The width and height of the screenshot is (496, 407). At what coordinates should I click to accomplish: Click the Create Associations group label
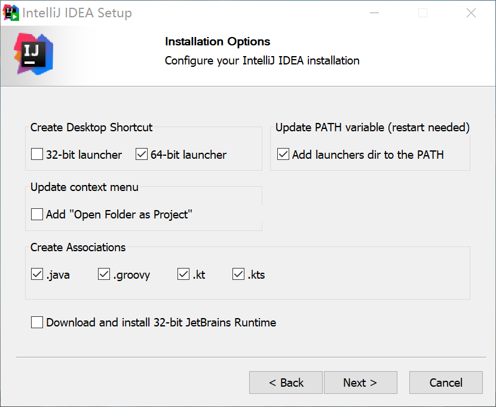[78, 247]
